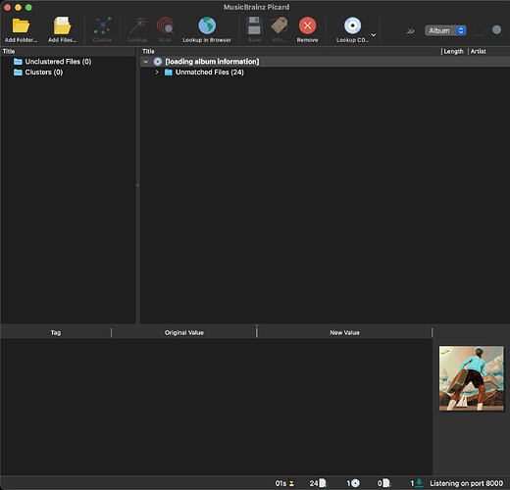
Task: Select the Unmatched Files (24) row
Action: pyautogui.click(x=210, y=73)
